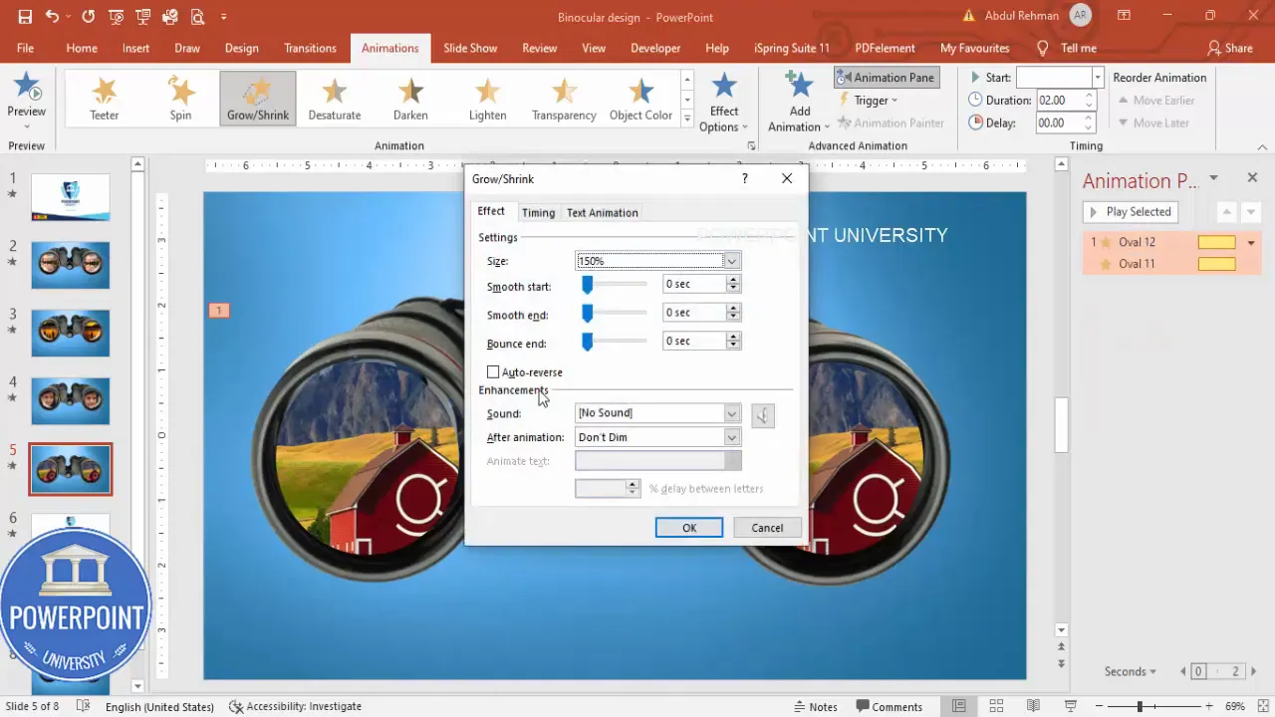Click the Smooth start seconds field
This screenshot has height=717, width=1275.
click(x=694, y=284)
